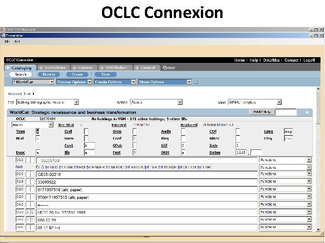325x243 pixels.
Task: Click the tag box of field 010
Action: (20, 160)
